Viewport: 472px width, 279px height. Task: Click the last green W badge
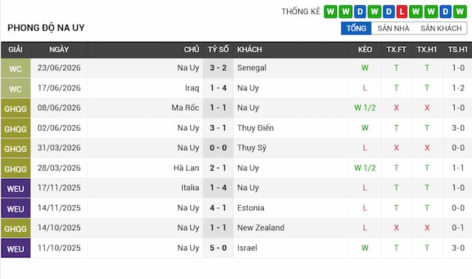460,12
